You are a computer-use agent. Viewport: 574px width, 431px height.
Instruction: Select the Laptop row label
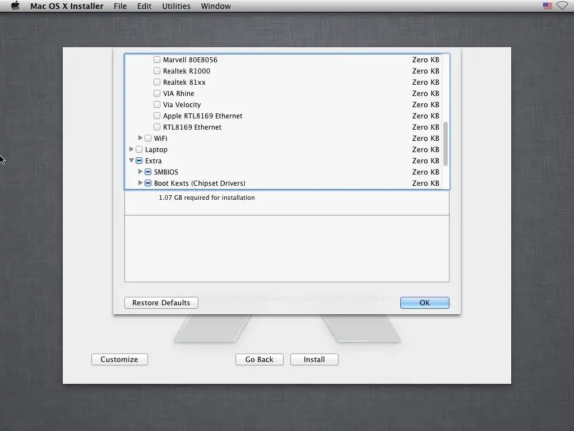[x=156, y=149]
